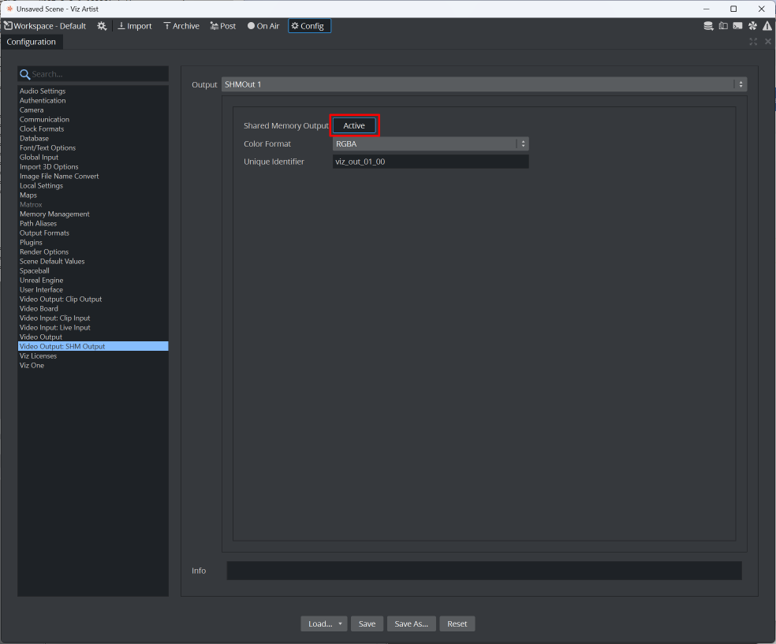Image resolution: width=776 pixels, height=644 pixels.
Task: Click the Unique Identifier text field
Action: 430,162
